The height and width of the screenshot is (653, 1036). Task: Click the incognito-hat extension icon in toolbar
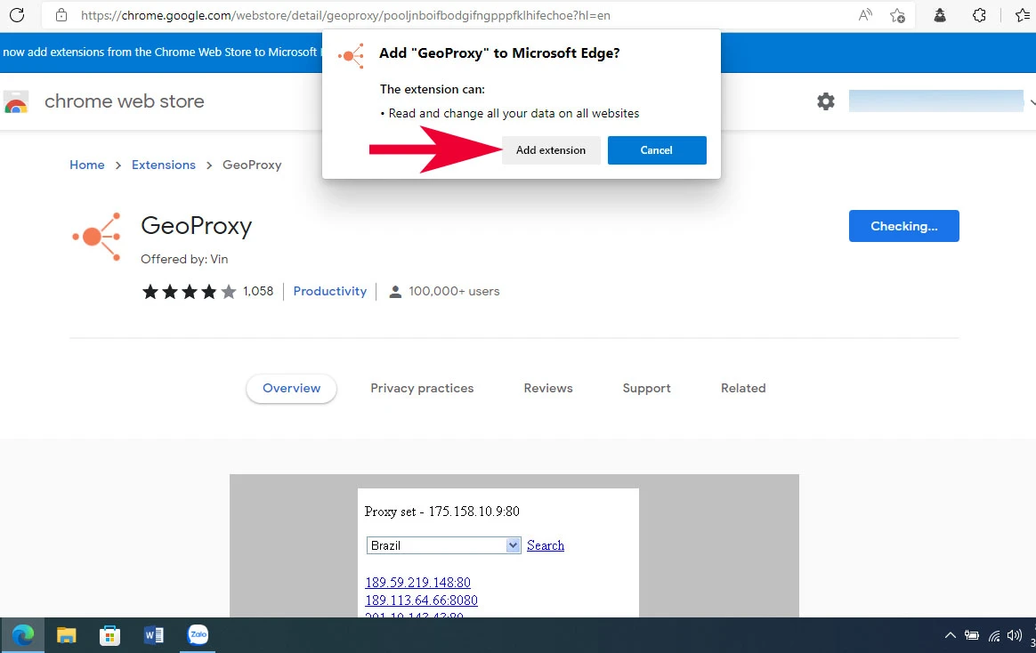(940, 15)
